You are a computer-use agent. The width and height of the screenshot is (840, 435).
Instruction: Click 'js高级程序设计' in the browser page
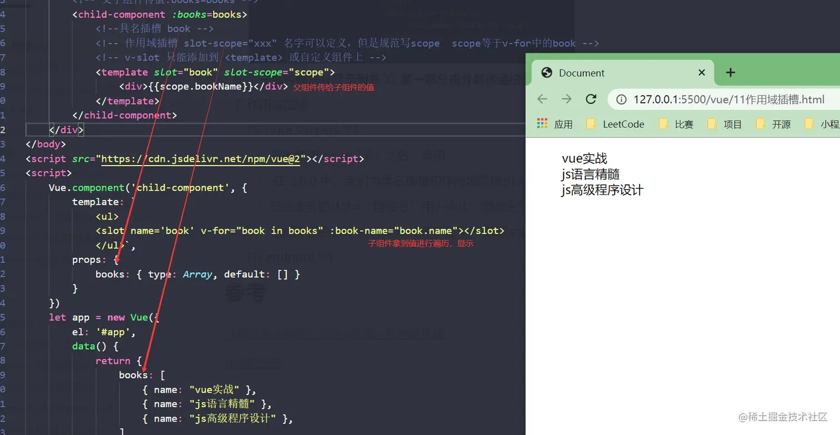pos(603,190)
